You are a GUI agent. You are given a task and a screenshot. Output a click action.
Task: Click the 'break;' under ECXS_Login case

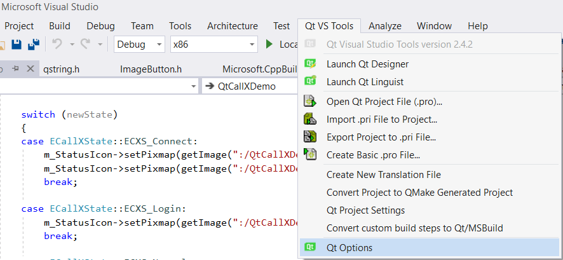tap(60, 236)
